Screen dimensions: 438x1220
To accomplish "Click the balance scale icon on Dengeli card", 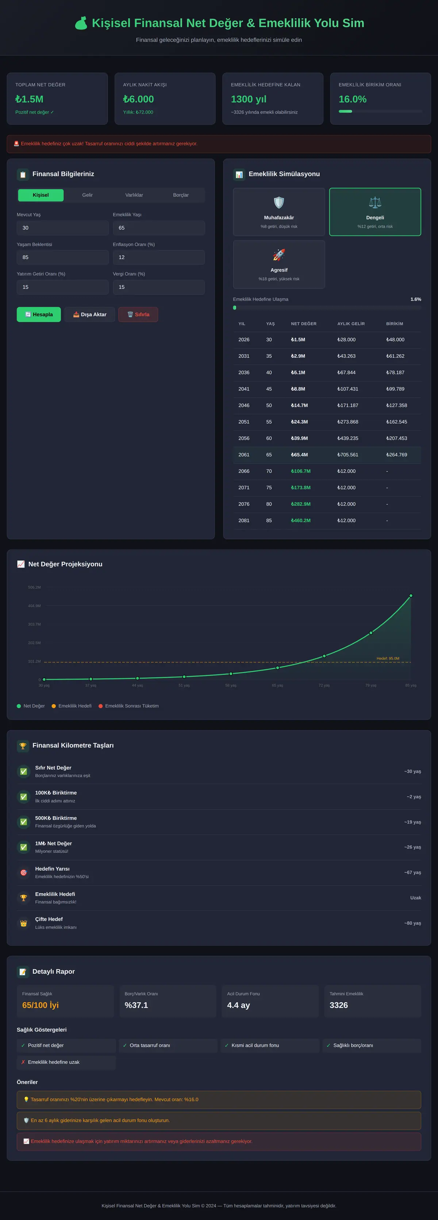I will 375,203.
